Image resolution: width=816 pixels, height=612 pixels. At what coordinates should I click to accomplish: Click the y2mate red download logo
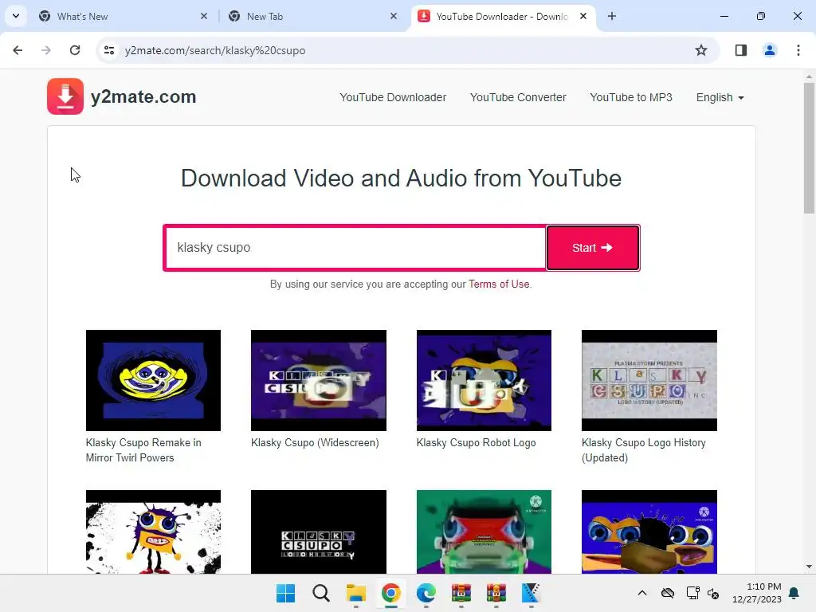coord(65,96)
